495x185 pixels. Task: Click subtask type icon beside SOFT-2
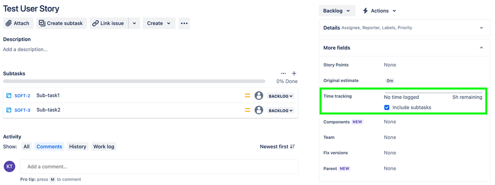point(9,96)
